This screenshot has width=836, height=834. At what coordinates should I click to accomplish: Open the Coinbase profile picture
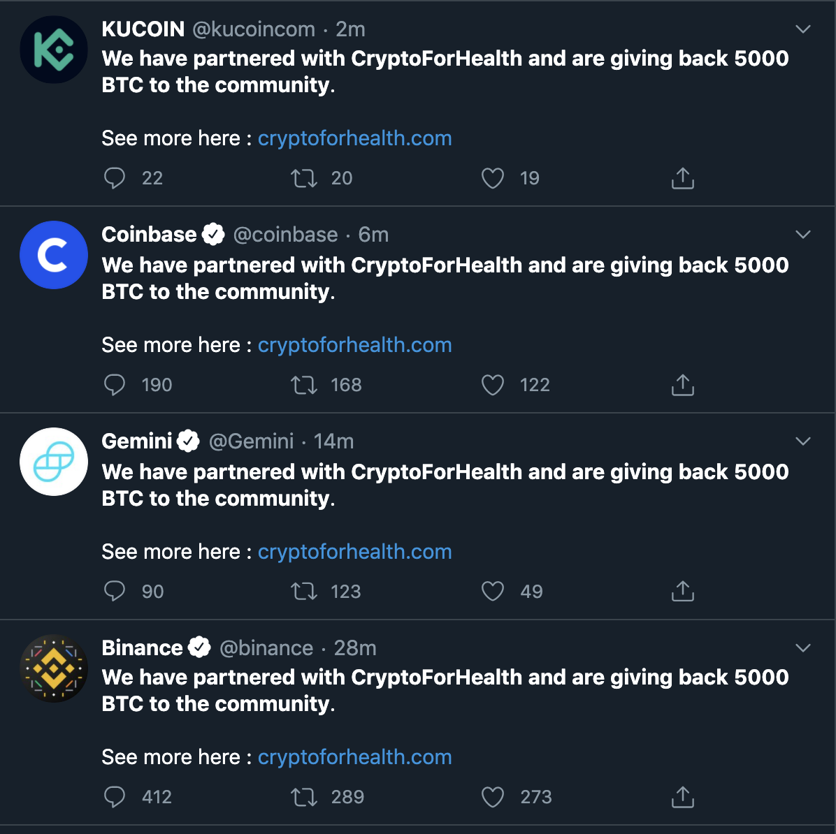click(54, 255)
